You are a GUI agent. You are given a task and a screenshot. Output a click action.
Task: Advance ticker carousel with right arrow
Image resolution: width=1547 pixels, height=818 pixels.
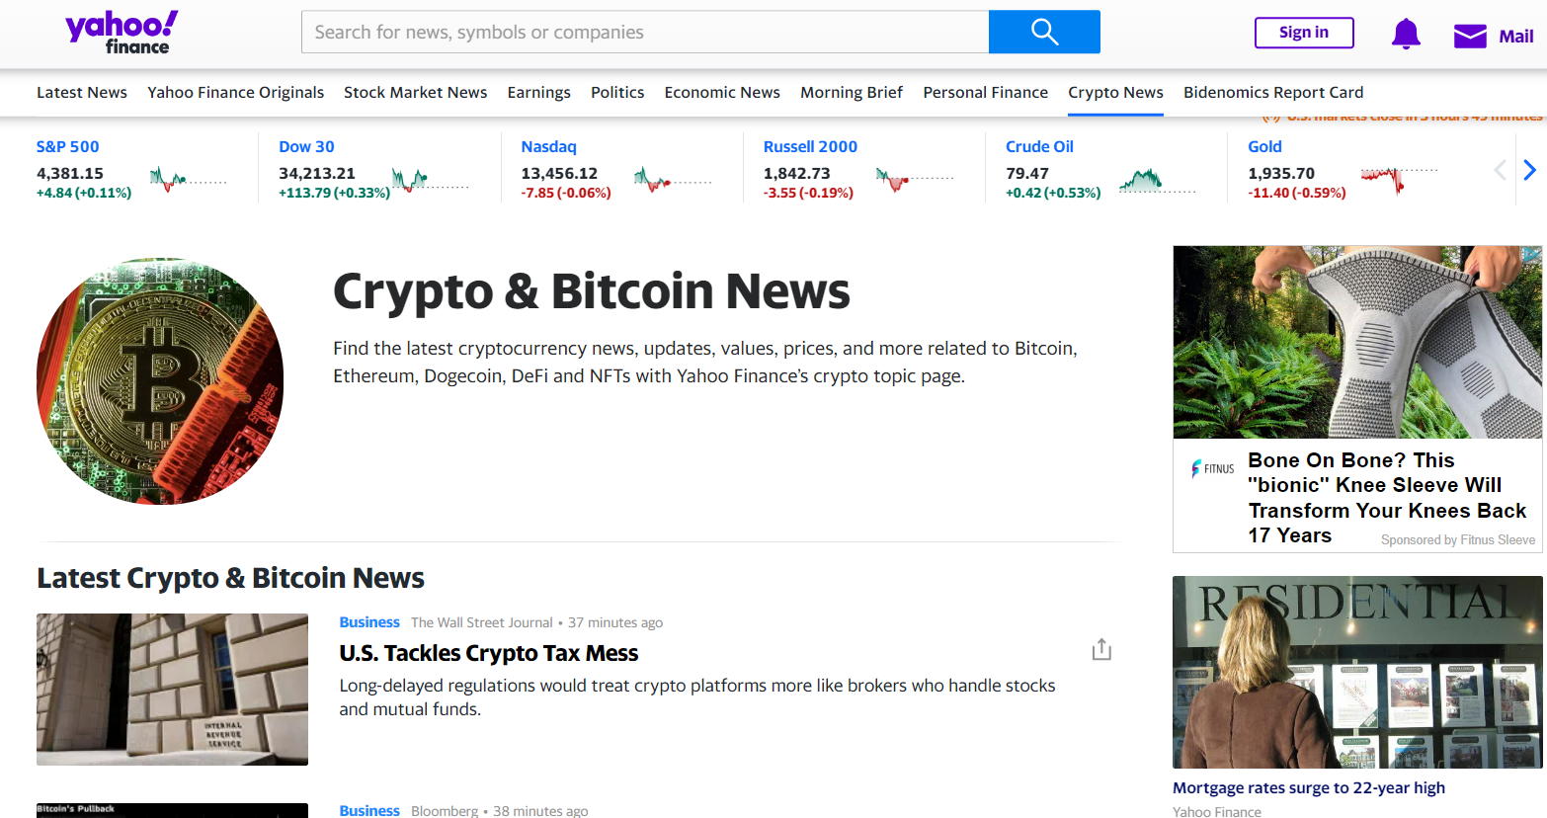coord(1529,170)
